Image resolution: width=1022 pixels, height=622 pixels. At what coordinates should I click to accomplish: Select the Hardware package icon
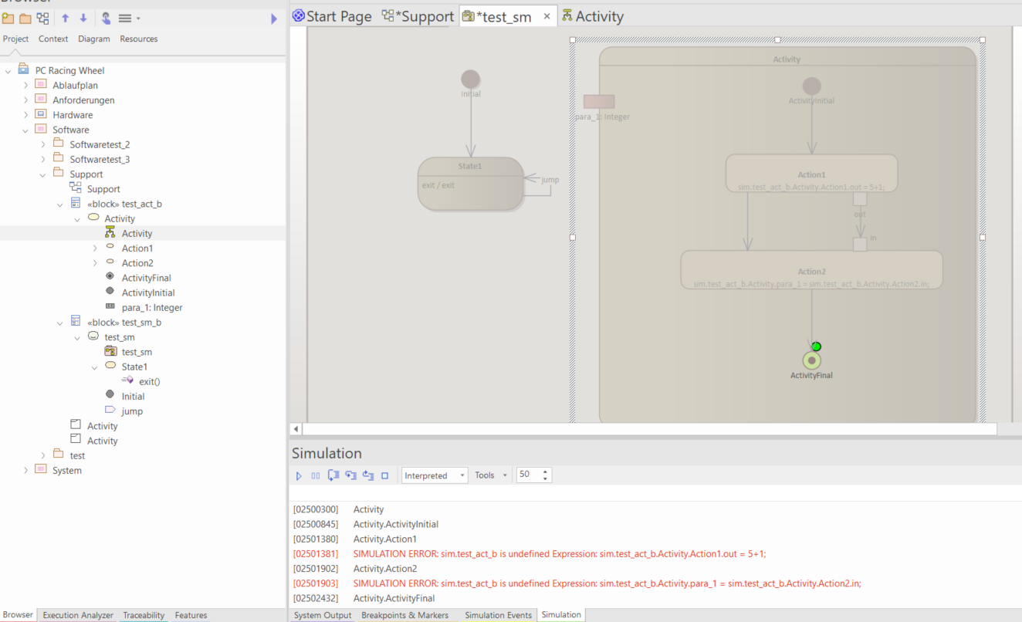coord(41,114)
